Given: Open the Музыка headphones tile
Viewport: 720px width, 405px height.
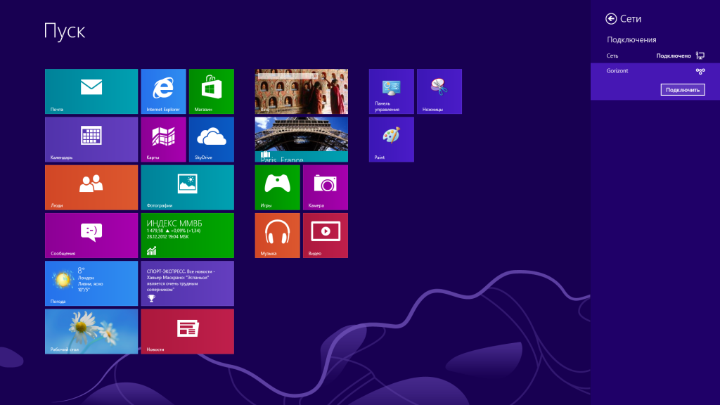Looking at the screenshot, I should 277,235.
